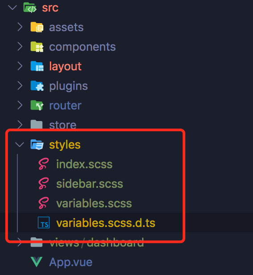This screenshot has height=275, width=253.
Task: Click the plugins puzzle folder icon
Action: click(37, 86)
